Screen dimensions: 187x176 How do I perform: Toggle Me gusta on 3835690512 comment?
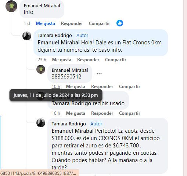pyautogui.click(x=76, y=87)
